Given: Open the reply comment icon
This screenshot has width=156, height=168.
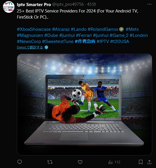Looking at the screenshot, I should (19, 162).
